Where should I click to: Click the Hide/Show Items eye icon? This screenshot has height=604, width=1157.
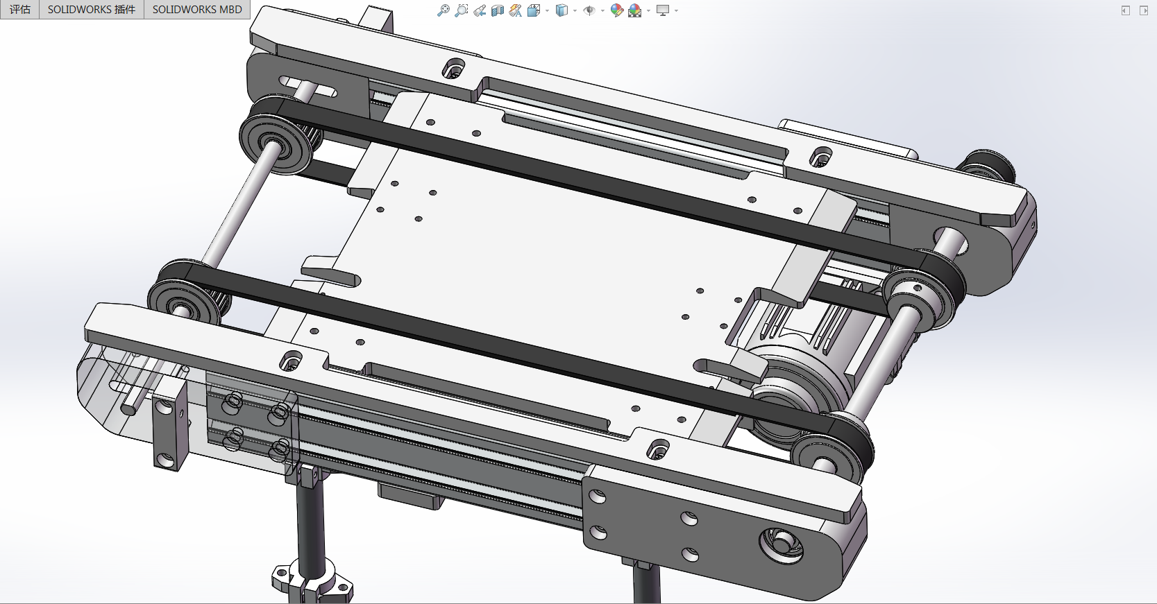point(589,10)
